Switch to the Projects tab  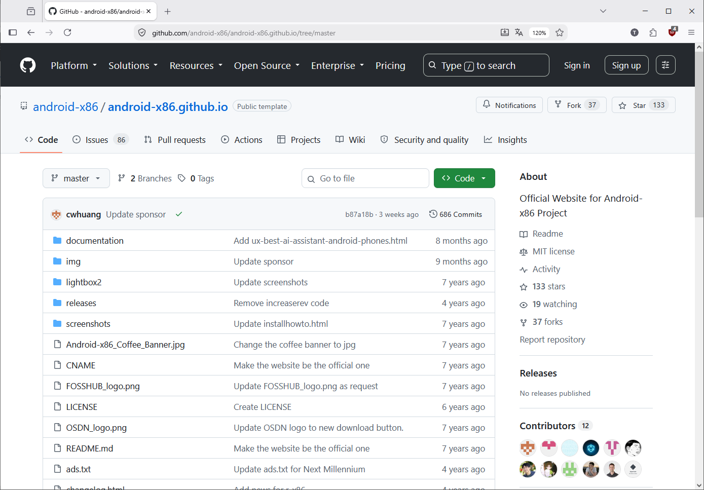pyautogui.click(x=299, y=140)
